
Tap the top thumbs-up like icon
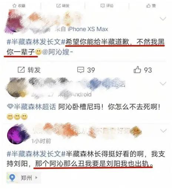[148, 6]
